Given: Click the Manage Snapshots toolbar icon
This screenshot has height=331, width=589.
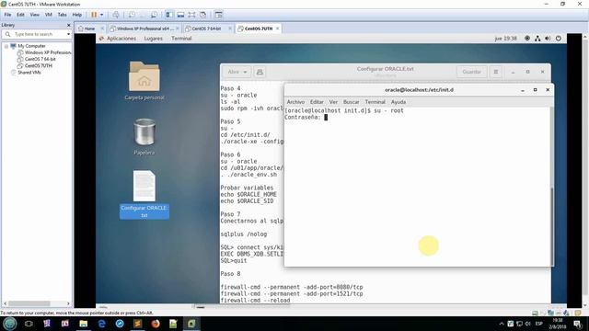Looking at the screenshot, I should pos(154,15).
